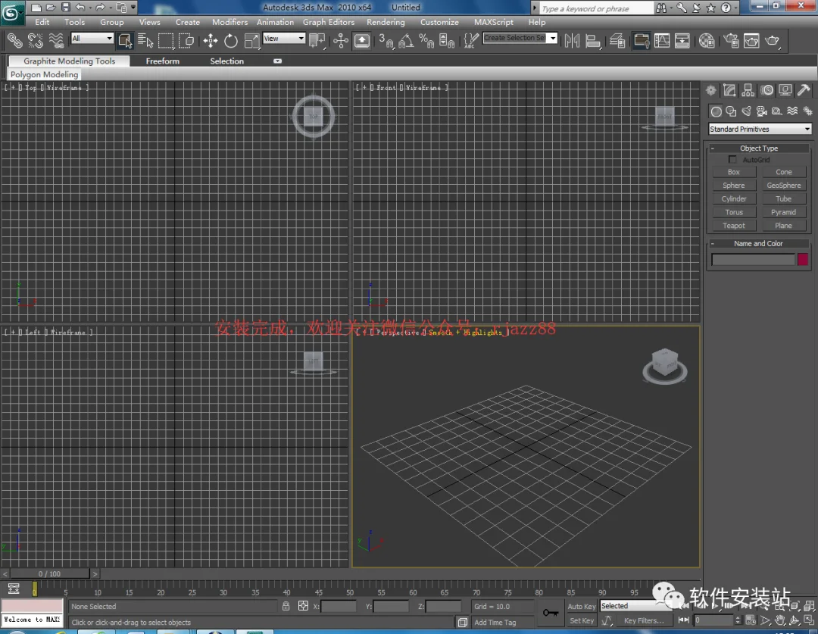818x634 pixels.
Task: Open the Render Setup dialog
Action: coord(731,41)
